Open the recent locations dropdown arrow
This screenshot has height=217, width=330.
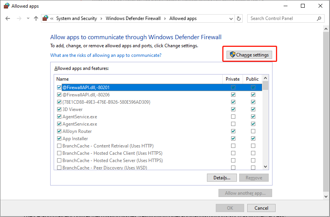pos(28,18)
